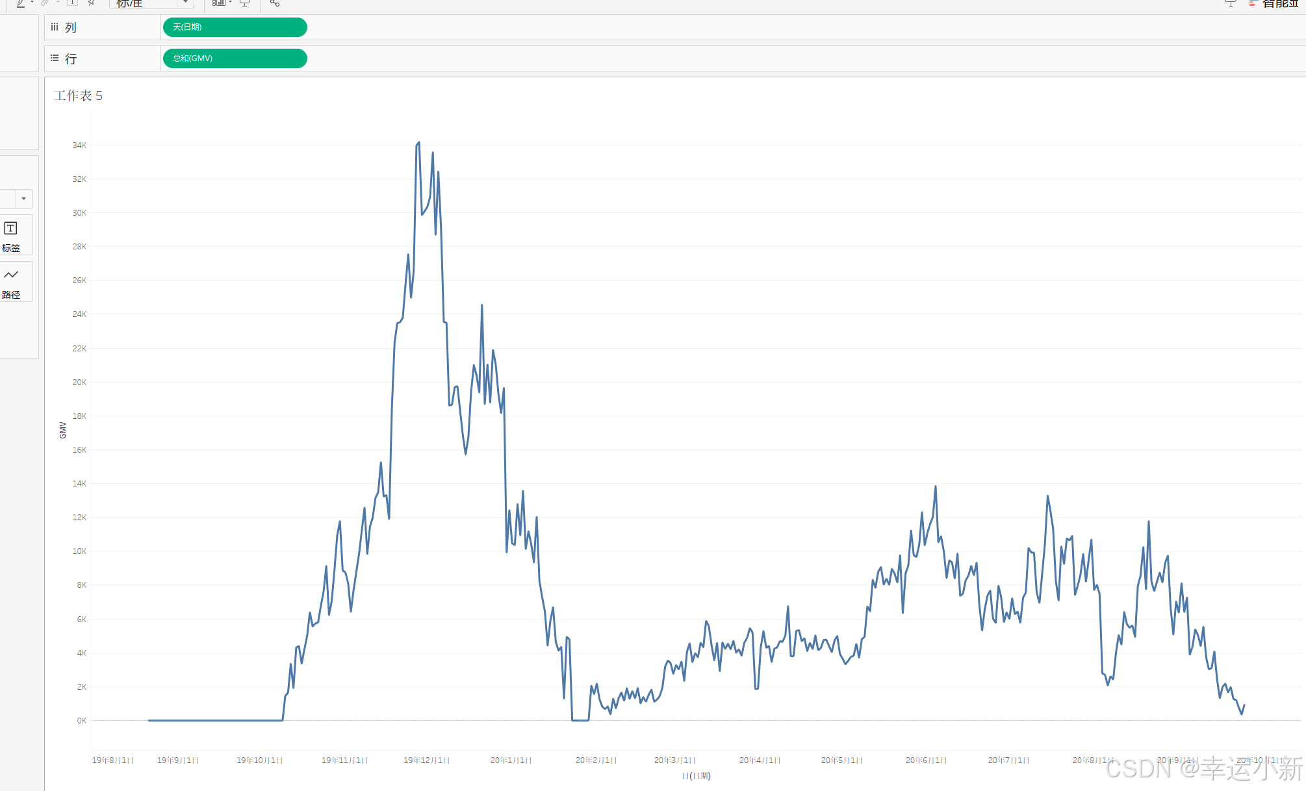Click the 19年10月1日 date axis label
This screenshot has width=1306, height=791.
(260, 760)
